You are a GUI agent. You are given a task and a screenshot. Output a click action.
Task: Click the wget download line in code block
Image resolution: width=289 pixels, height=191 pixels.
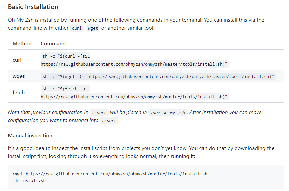coord(110,174)
